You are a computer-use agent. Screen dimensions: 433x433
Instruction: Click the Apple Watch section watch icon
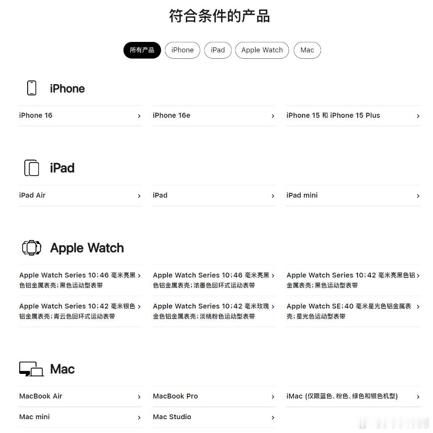coord(32,247)
